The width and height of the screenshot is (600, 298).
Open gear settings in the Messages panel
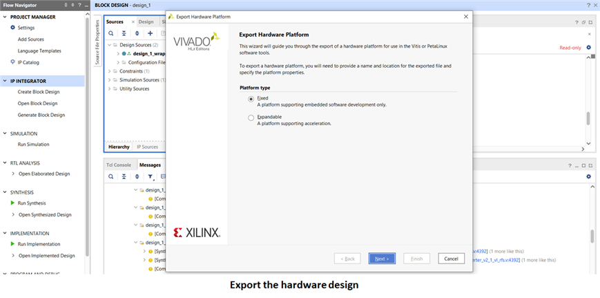click(x=588, y=176)
